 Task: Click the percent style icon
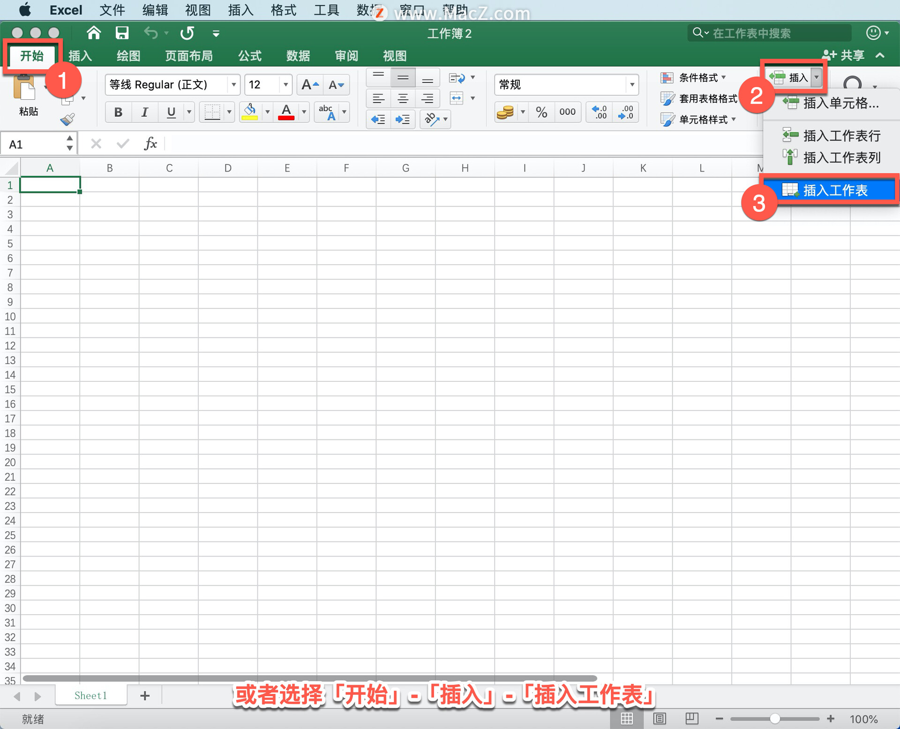click(x=541, y=112)
